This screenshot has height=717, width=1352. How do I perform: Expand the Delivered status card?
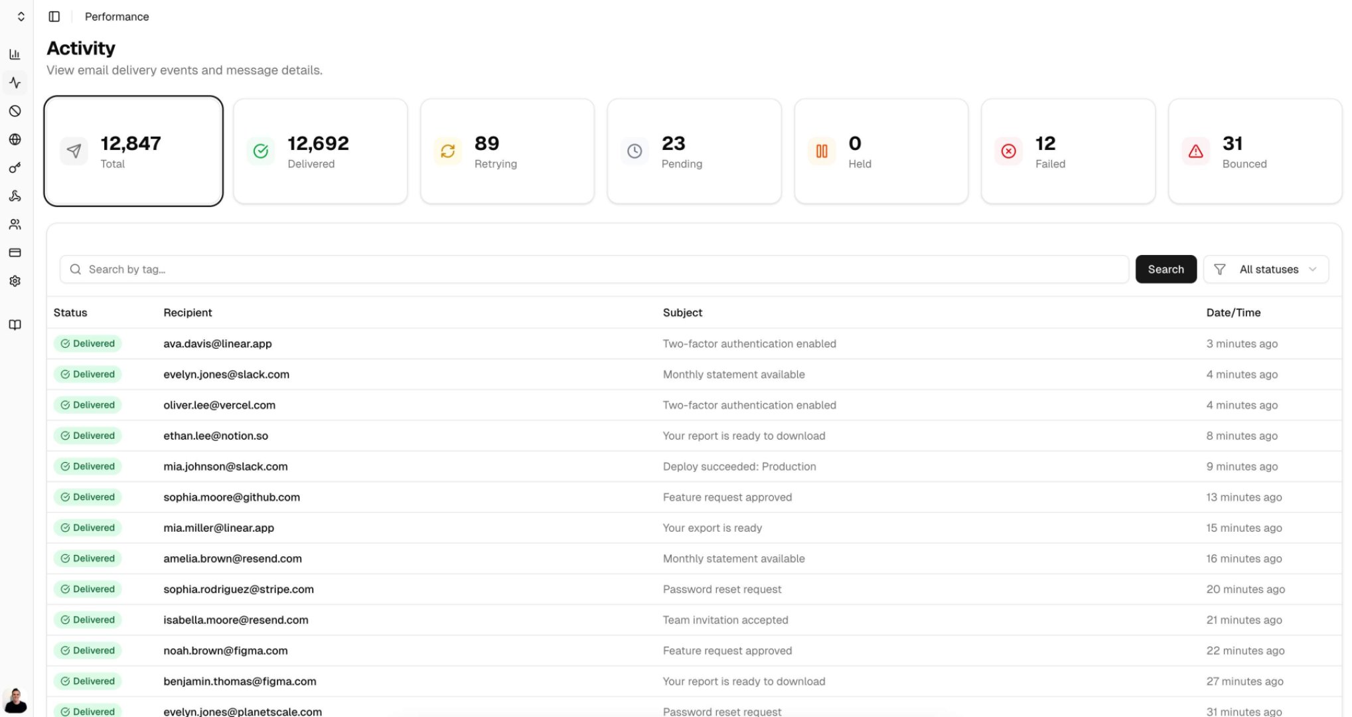pos(320,151)
